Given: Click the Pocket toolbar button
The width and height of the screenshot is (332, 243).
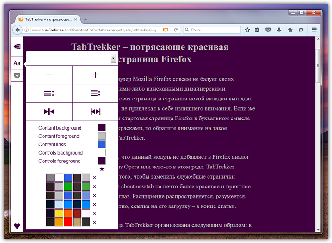Looking at the screenshot, I should pos(268,30).
